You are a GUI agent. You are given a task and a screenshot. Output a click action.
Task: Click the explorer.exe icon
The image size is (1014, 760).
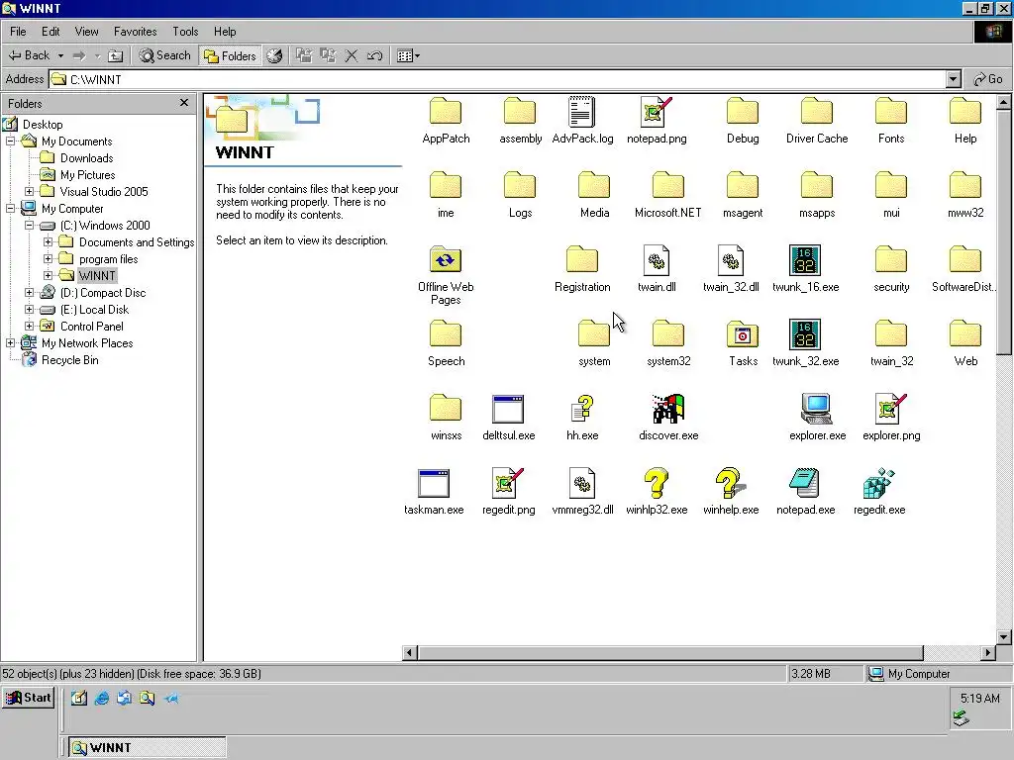[x=817, y=409]
